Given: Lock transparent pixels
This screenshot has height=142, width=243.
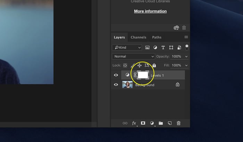Looking at the screenshot, I should (x=125, y=65).
